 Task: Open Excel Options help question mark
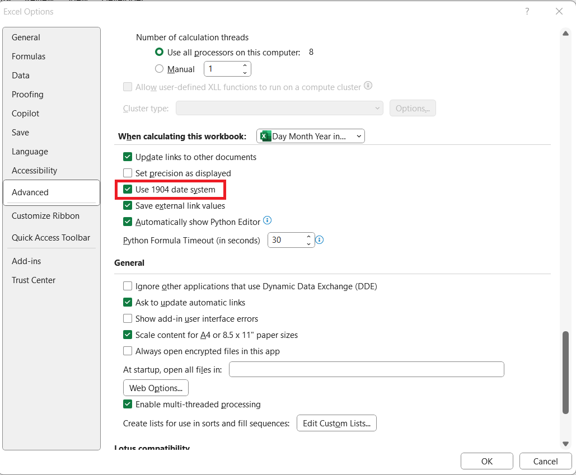point(527,11)
